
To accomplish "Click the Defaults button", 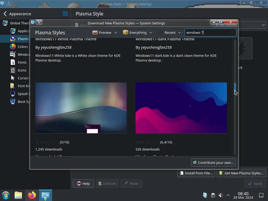I will [108, 183].
